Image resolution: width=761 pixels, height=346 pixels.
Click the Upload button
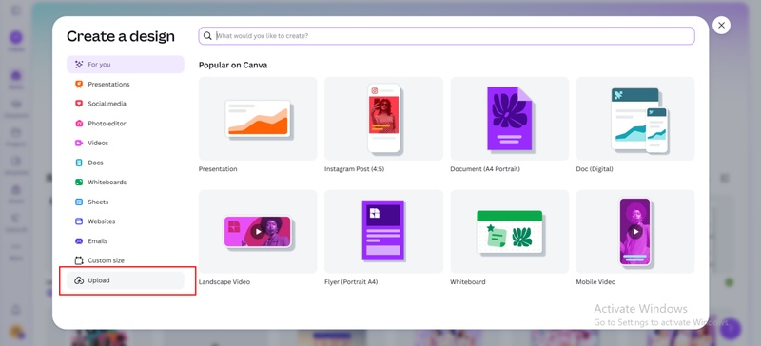pos(126,280)
